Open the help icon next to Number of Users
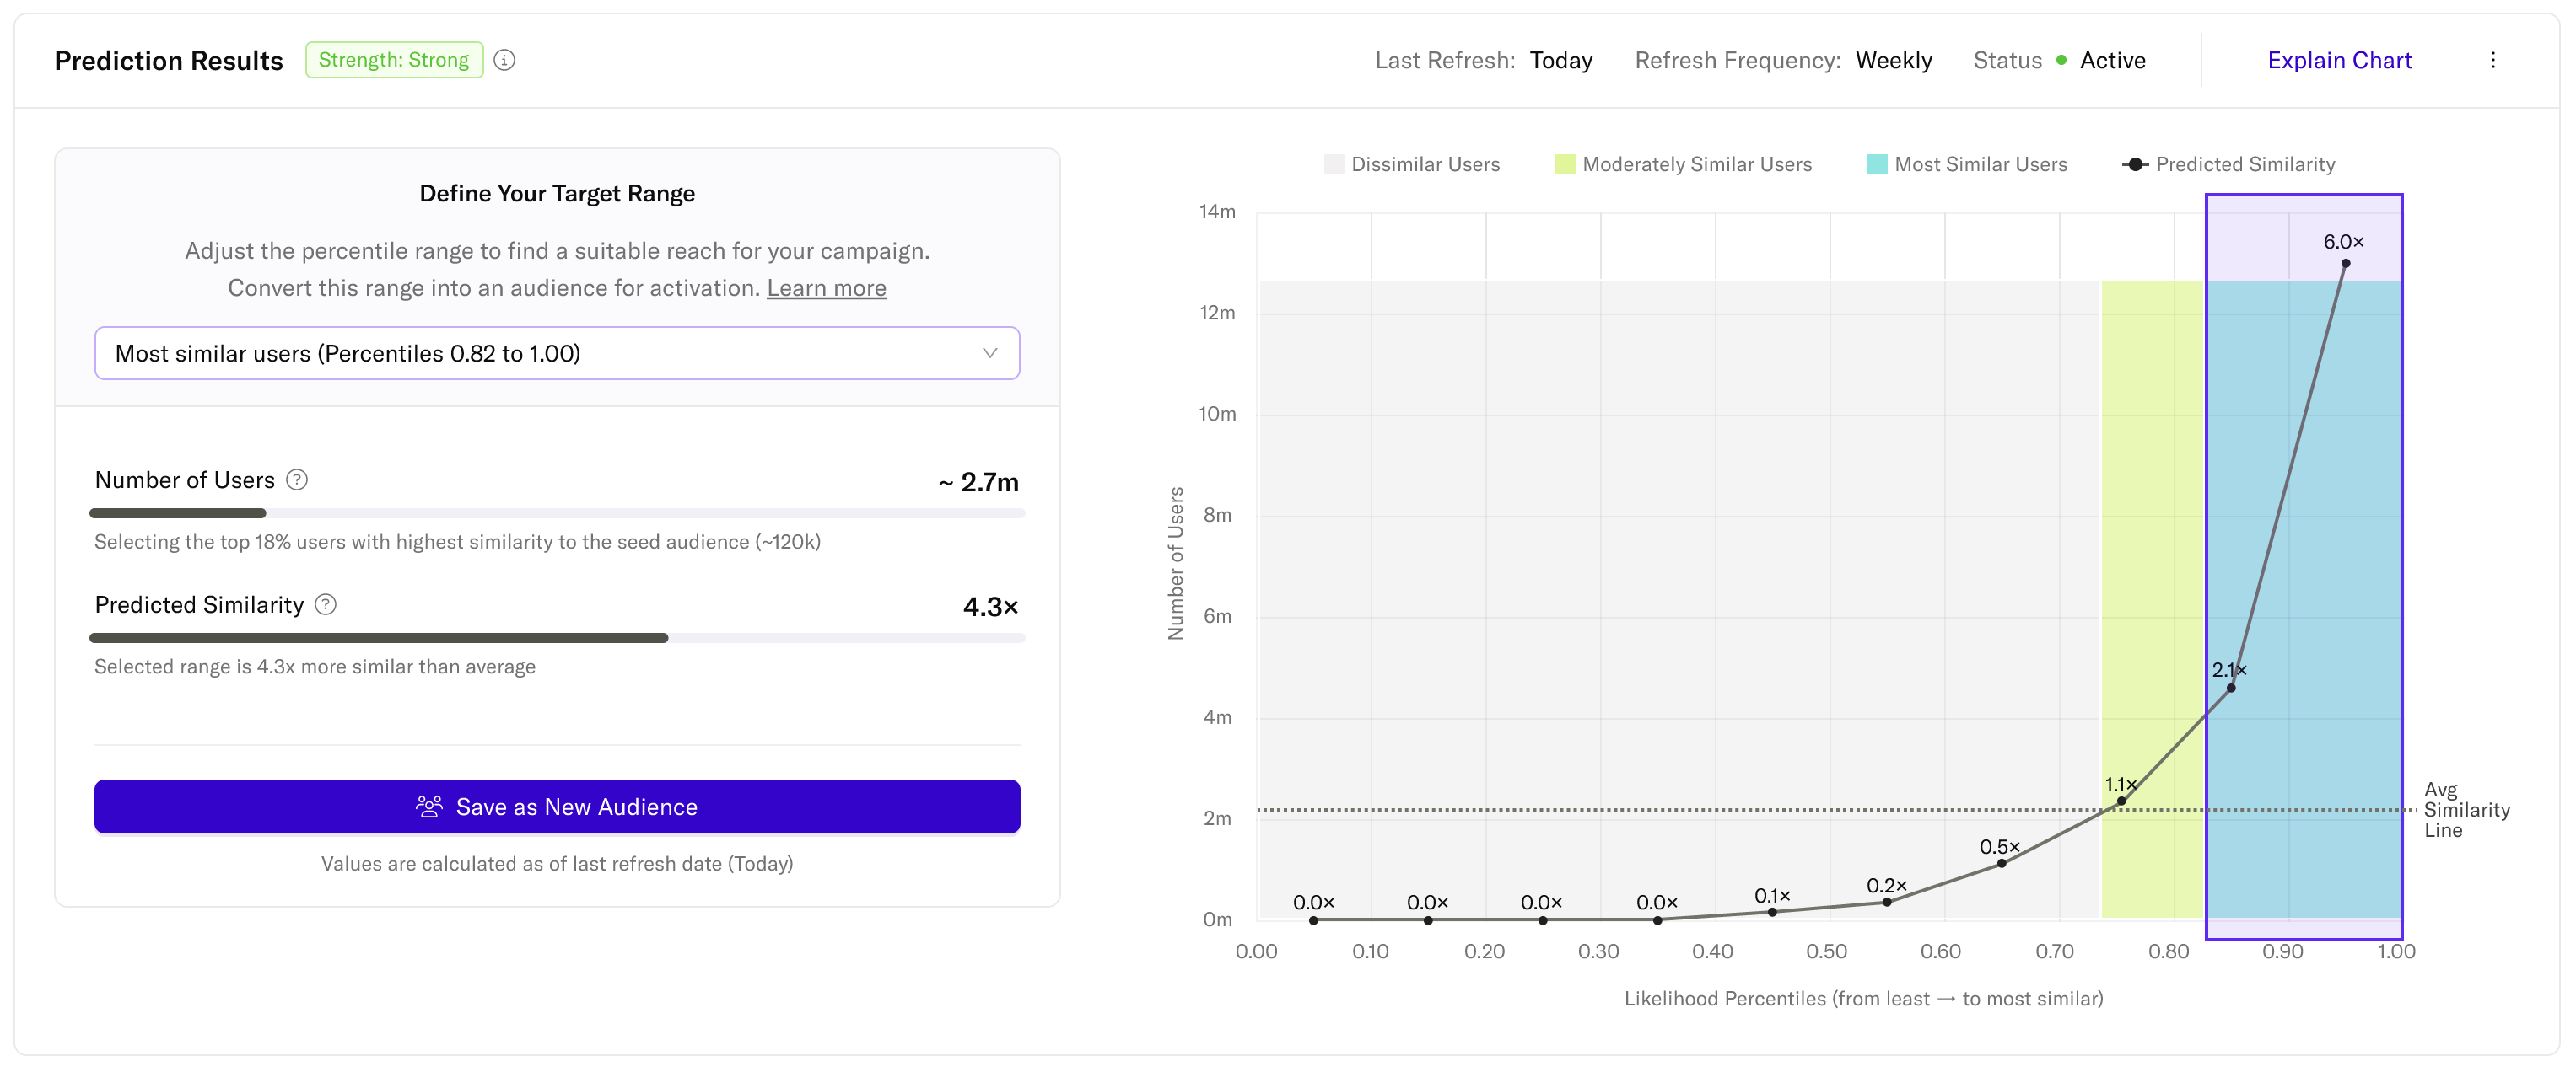The height and width of the screenshot is (1072, 2576). point(296,480)
